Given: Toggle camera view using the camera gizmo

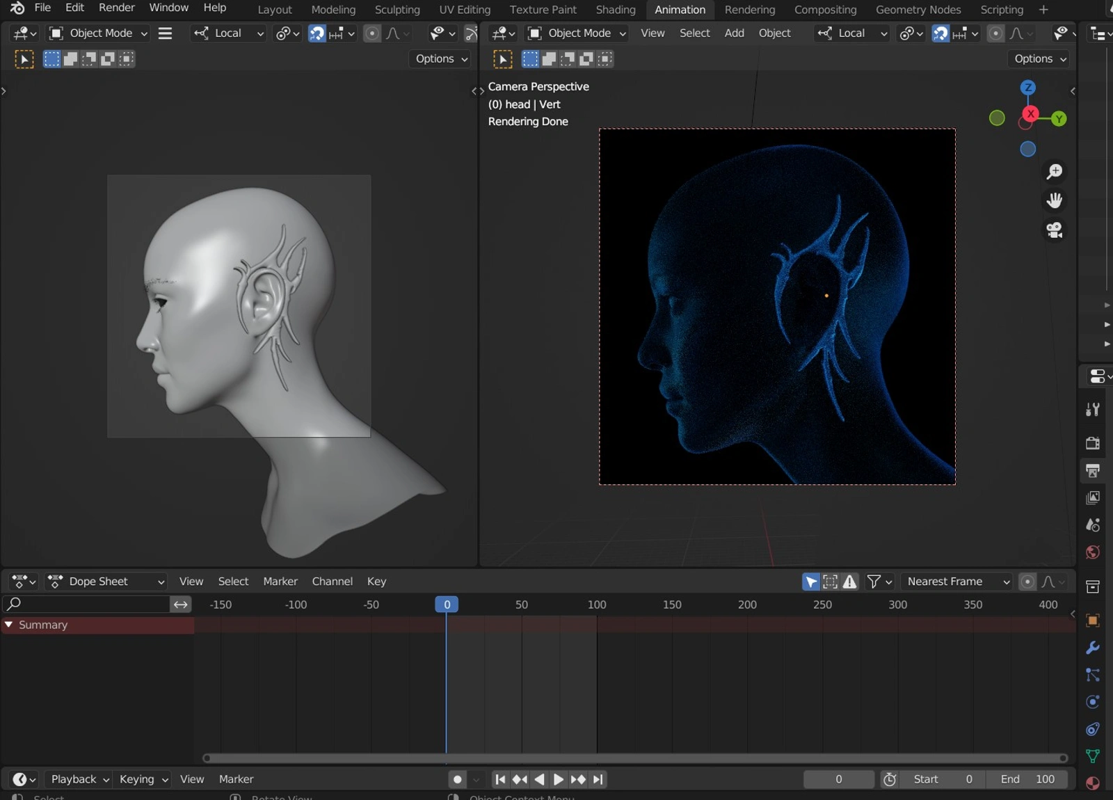Looking at the screenshot, I should (1055, 230).
